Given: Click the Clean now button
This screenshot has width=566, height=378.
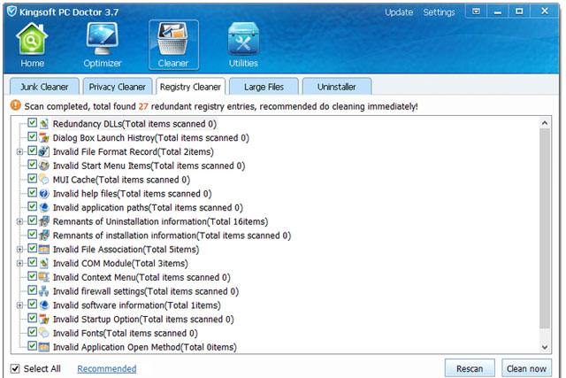Looking at the screenshot, I should (x=526, y=368).
